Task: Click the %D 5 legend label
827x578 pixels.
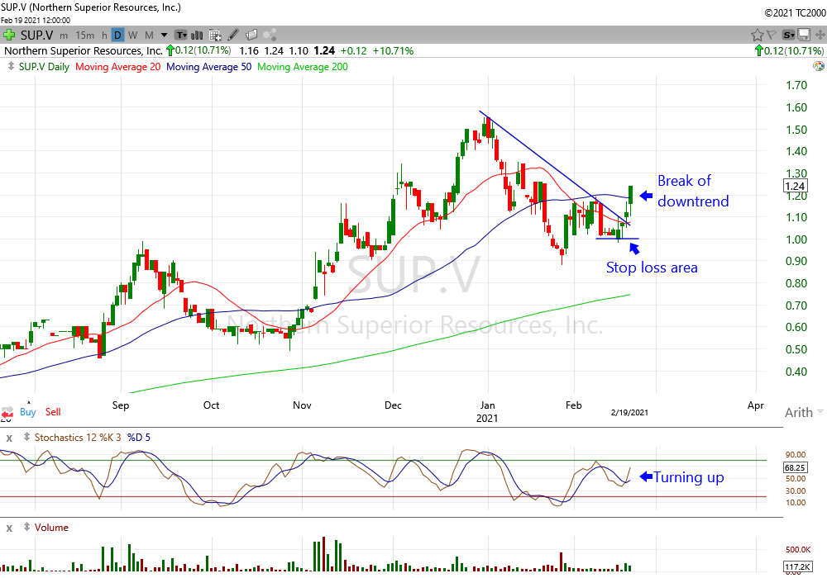Action: point(139,438)
